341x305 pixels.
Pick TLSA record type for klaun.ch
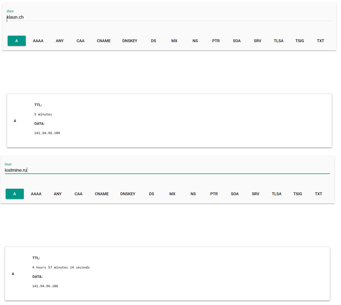click(279, 41)
